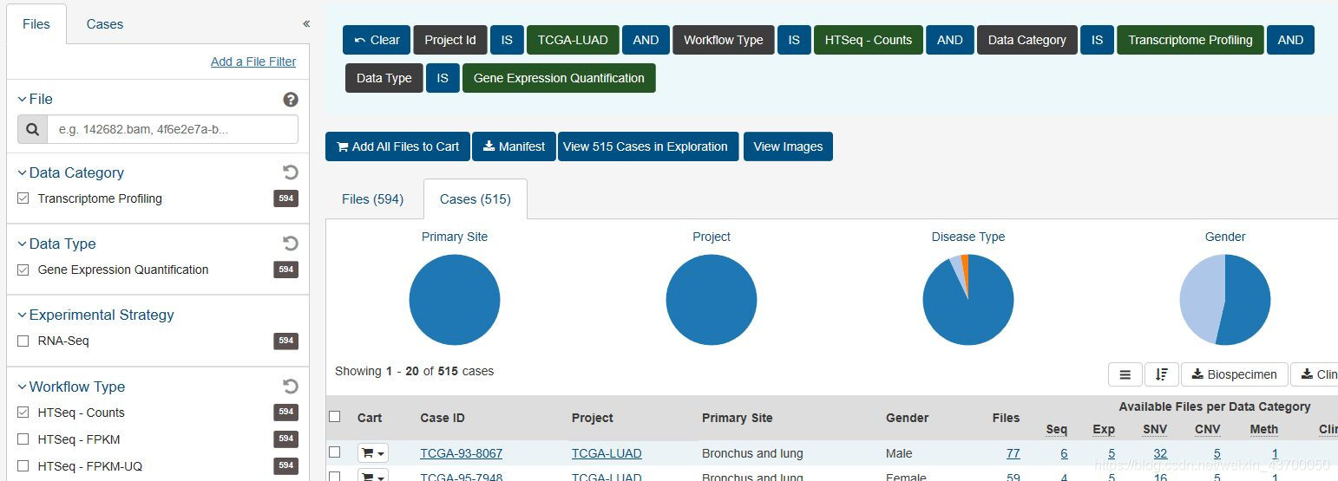
Task: Select the TCGA-93-8067 row checkbox
Action: (334, 452)
